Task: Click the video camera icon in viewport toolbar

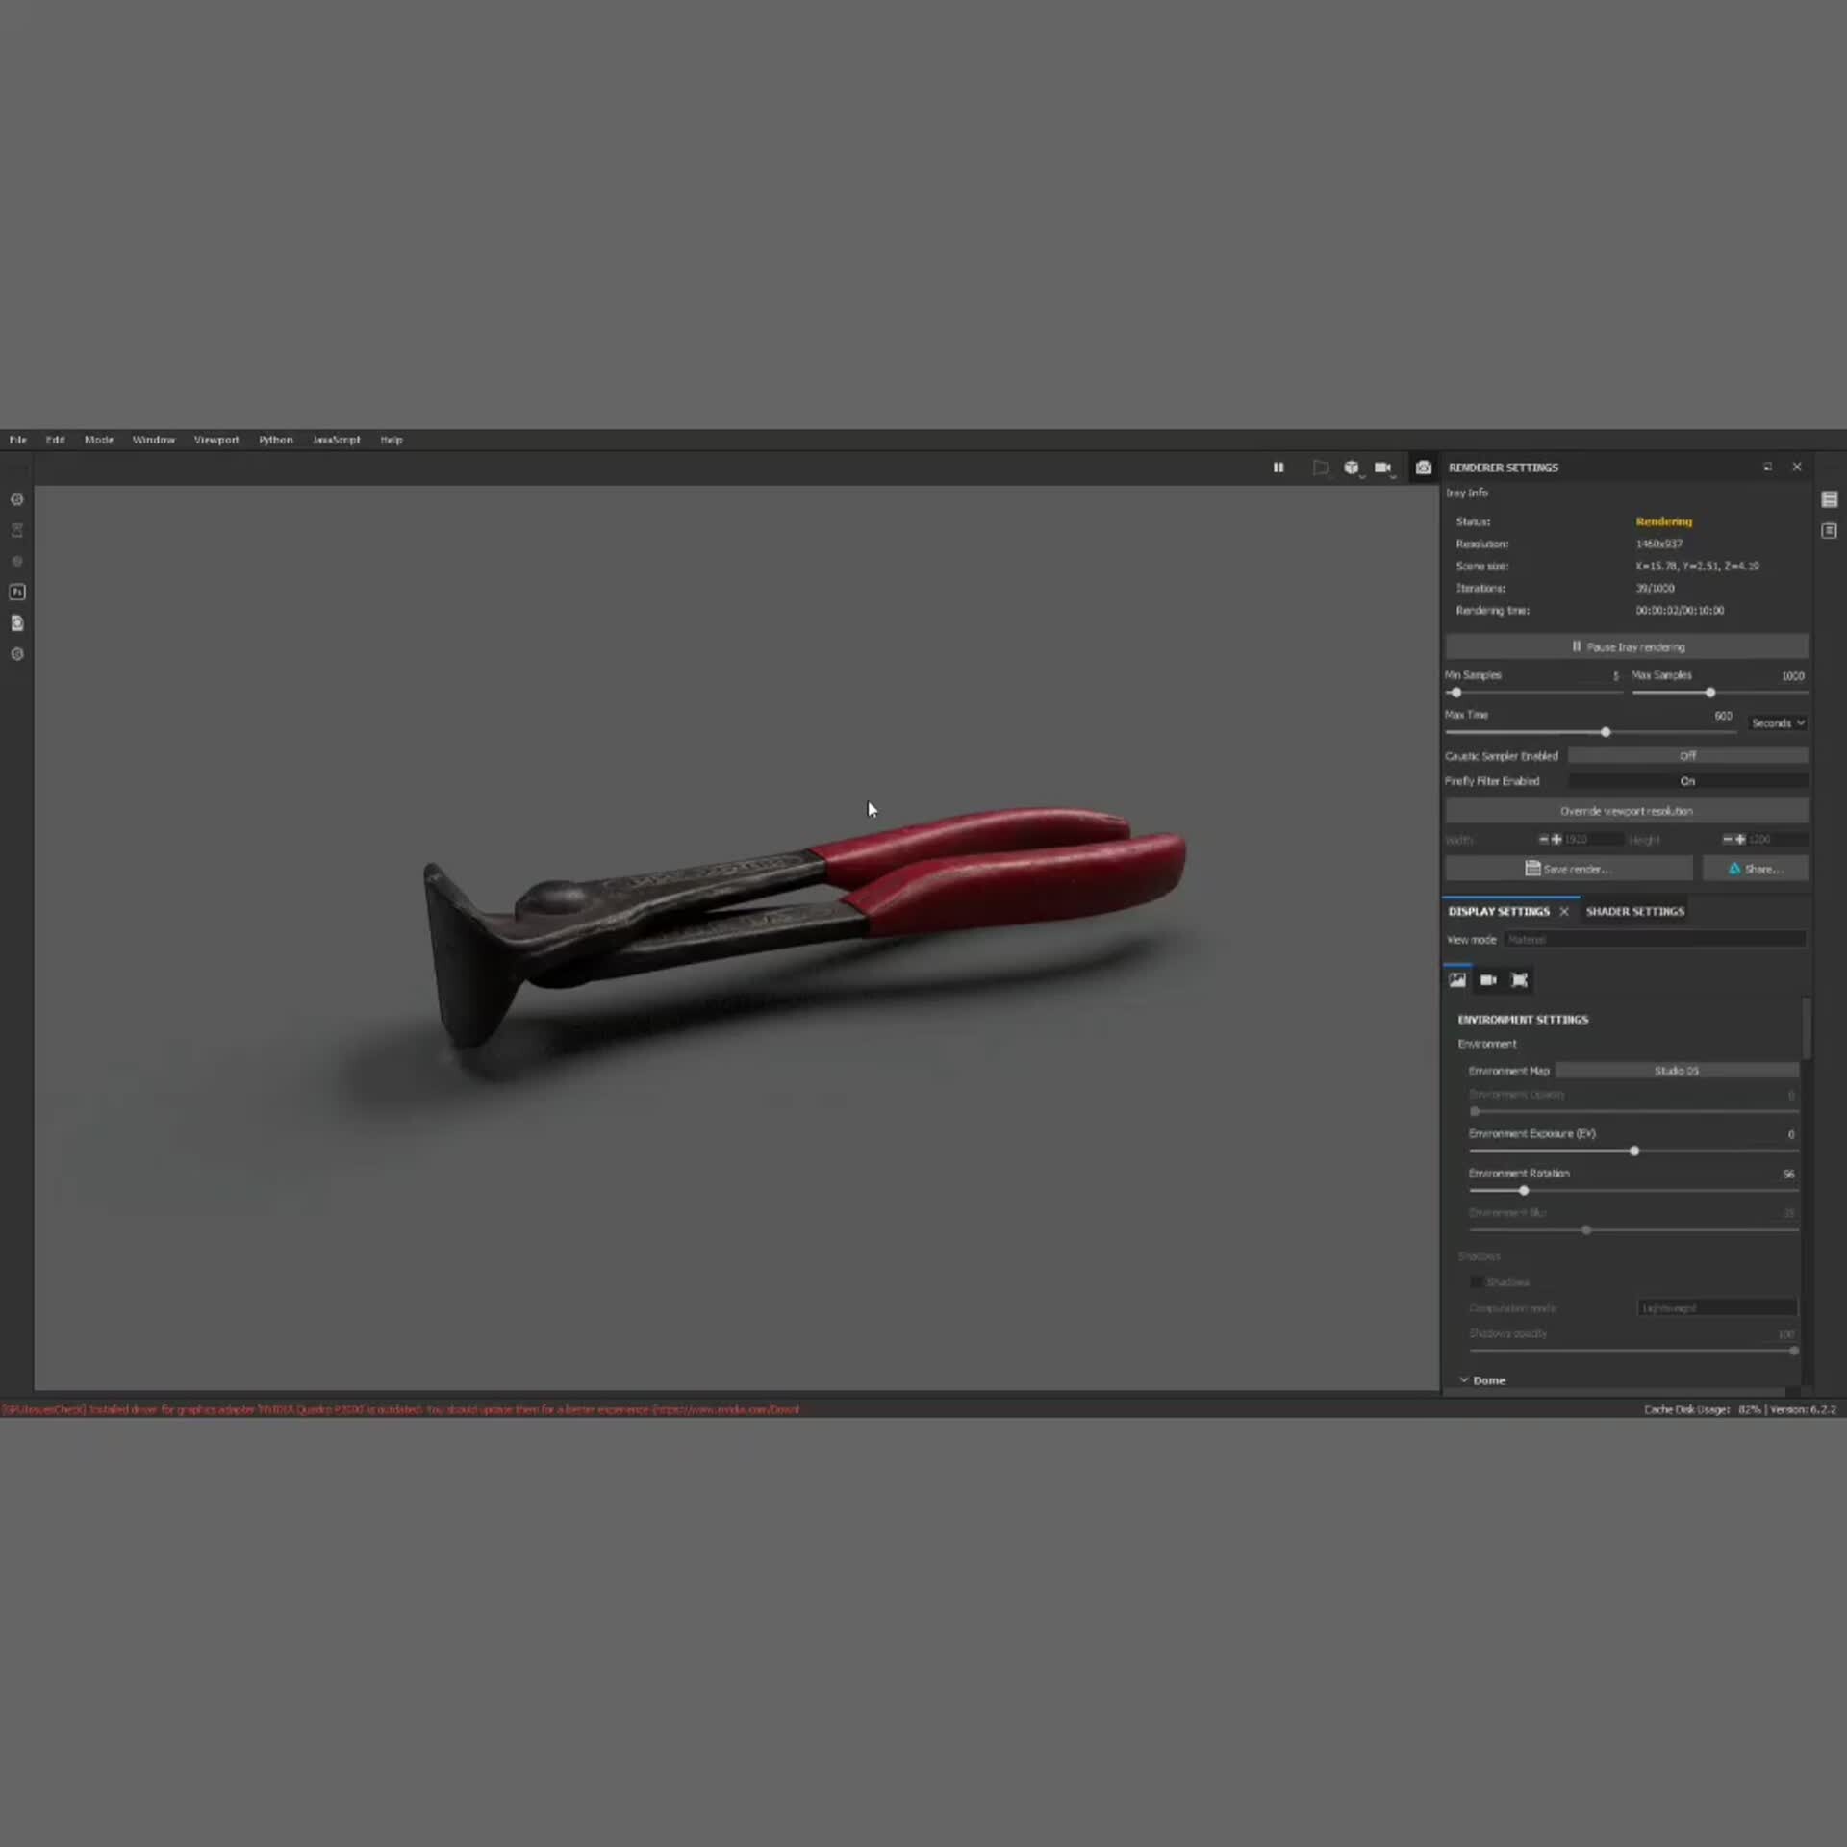Action: (1382, 468)
